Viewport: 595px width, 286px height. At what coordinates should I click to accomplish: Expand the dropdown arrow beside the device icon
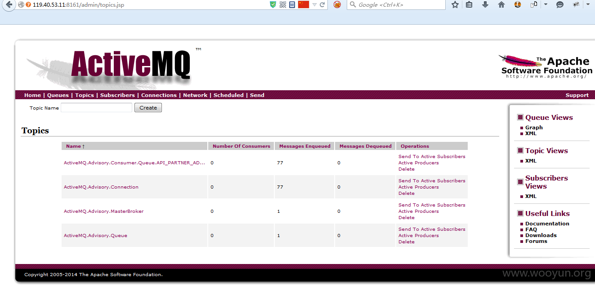tap(546, 4)
